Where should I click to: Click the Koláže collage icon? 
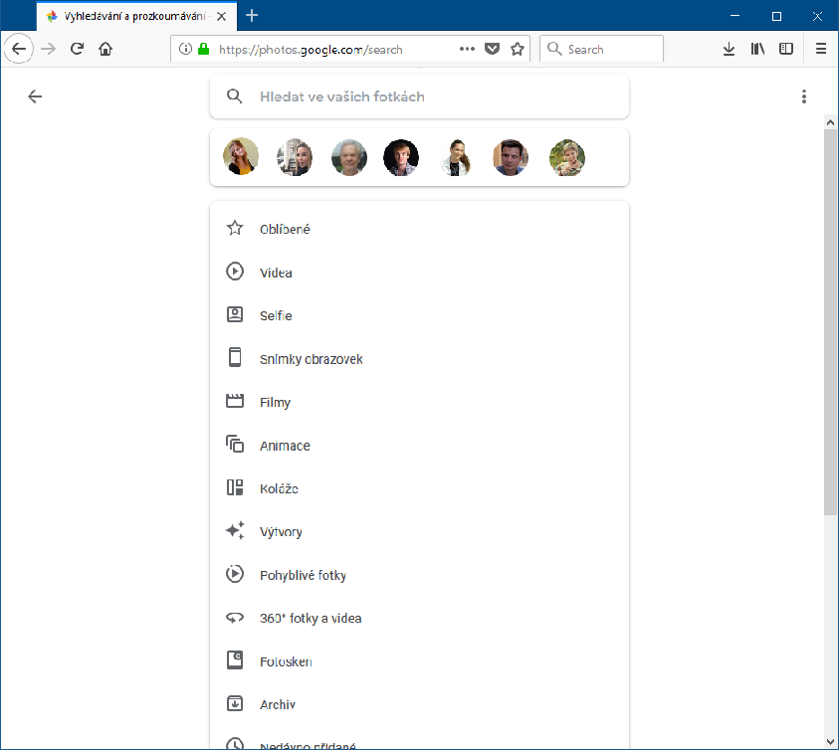coord(234,487)
